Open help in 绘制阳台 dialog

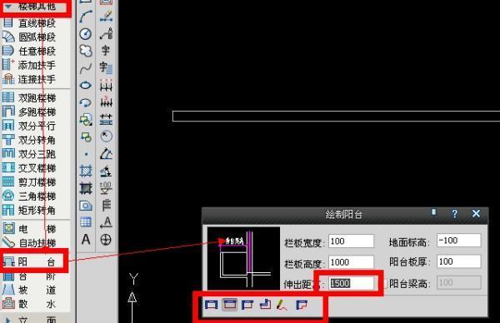point(455,213)
